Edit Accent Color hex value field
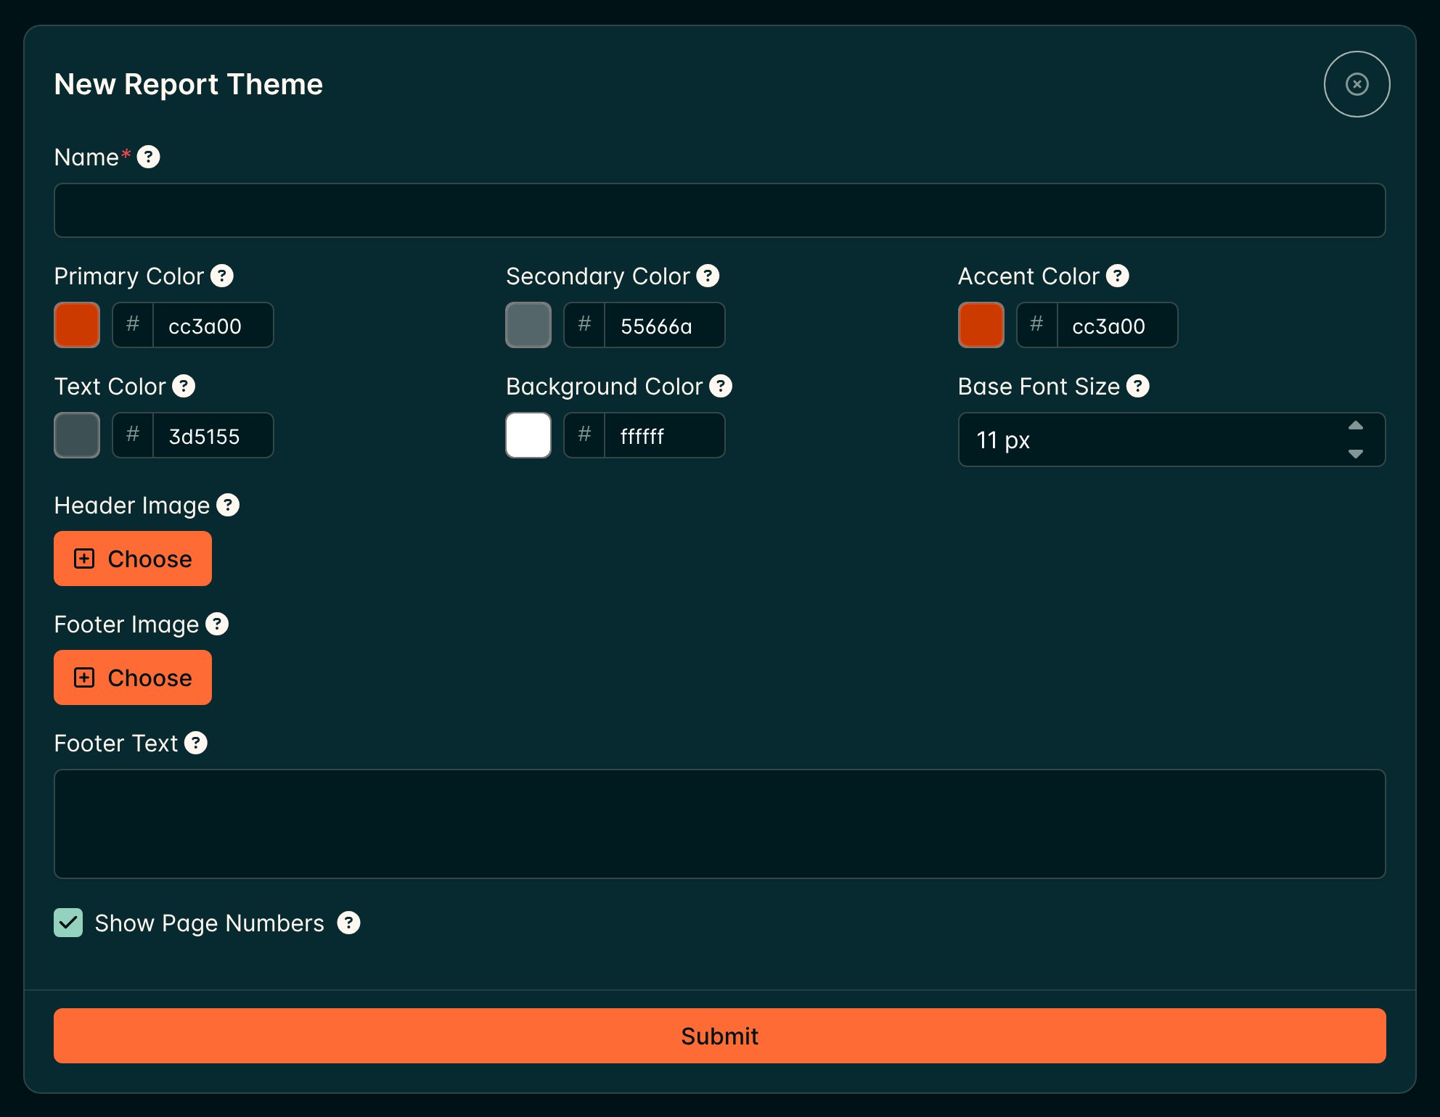The height and width of the screenshot is (1117, 1440). [1117, 326]
